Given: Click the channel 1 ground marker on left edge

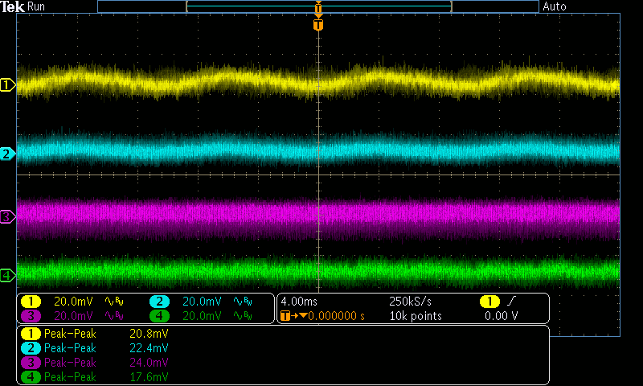Looking at the screenshot, I should (7, 84).
